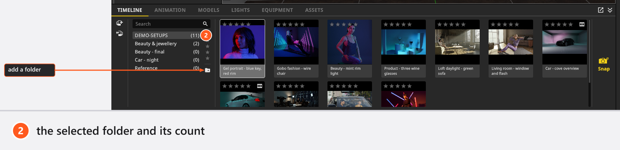Click the stacked-frames icon with plus sign

coord(120,23)
